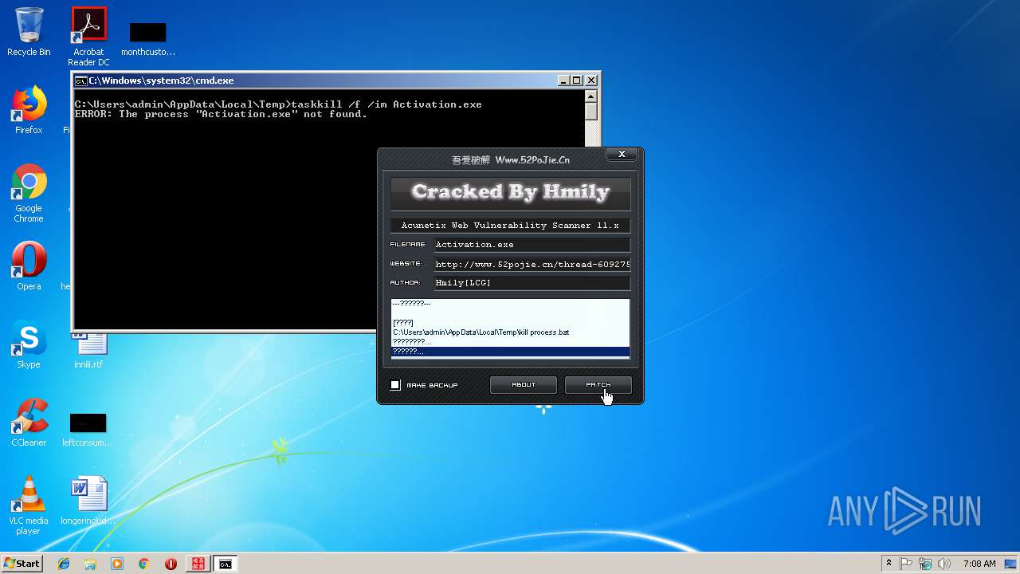Open the Recycle Bin desktop icon
The image size is (1020, 574).
(29, 32)
